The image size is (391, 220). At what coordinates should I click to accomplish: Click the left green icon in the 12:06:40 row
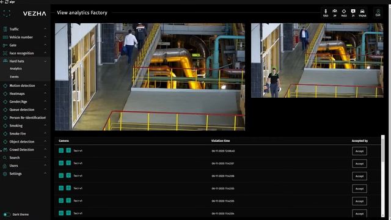tap(61, 150)
